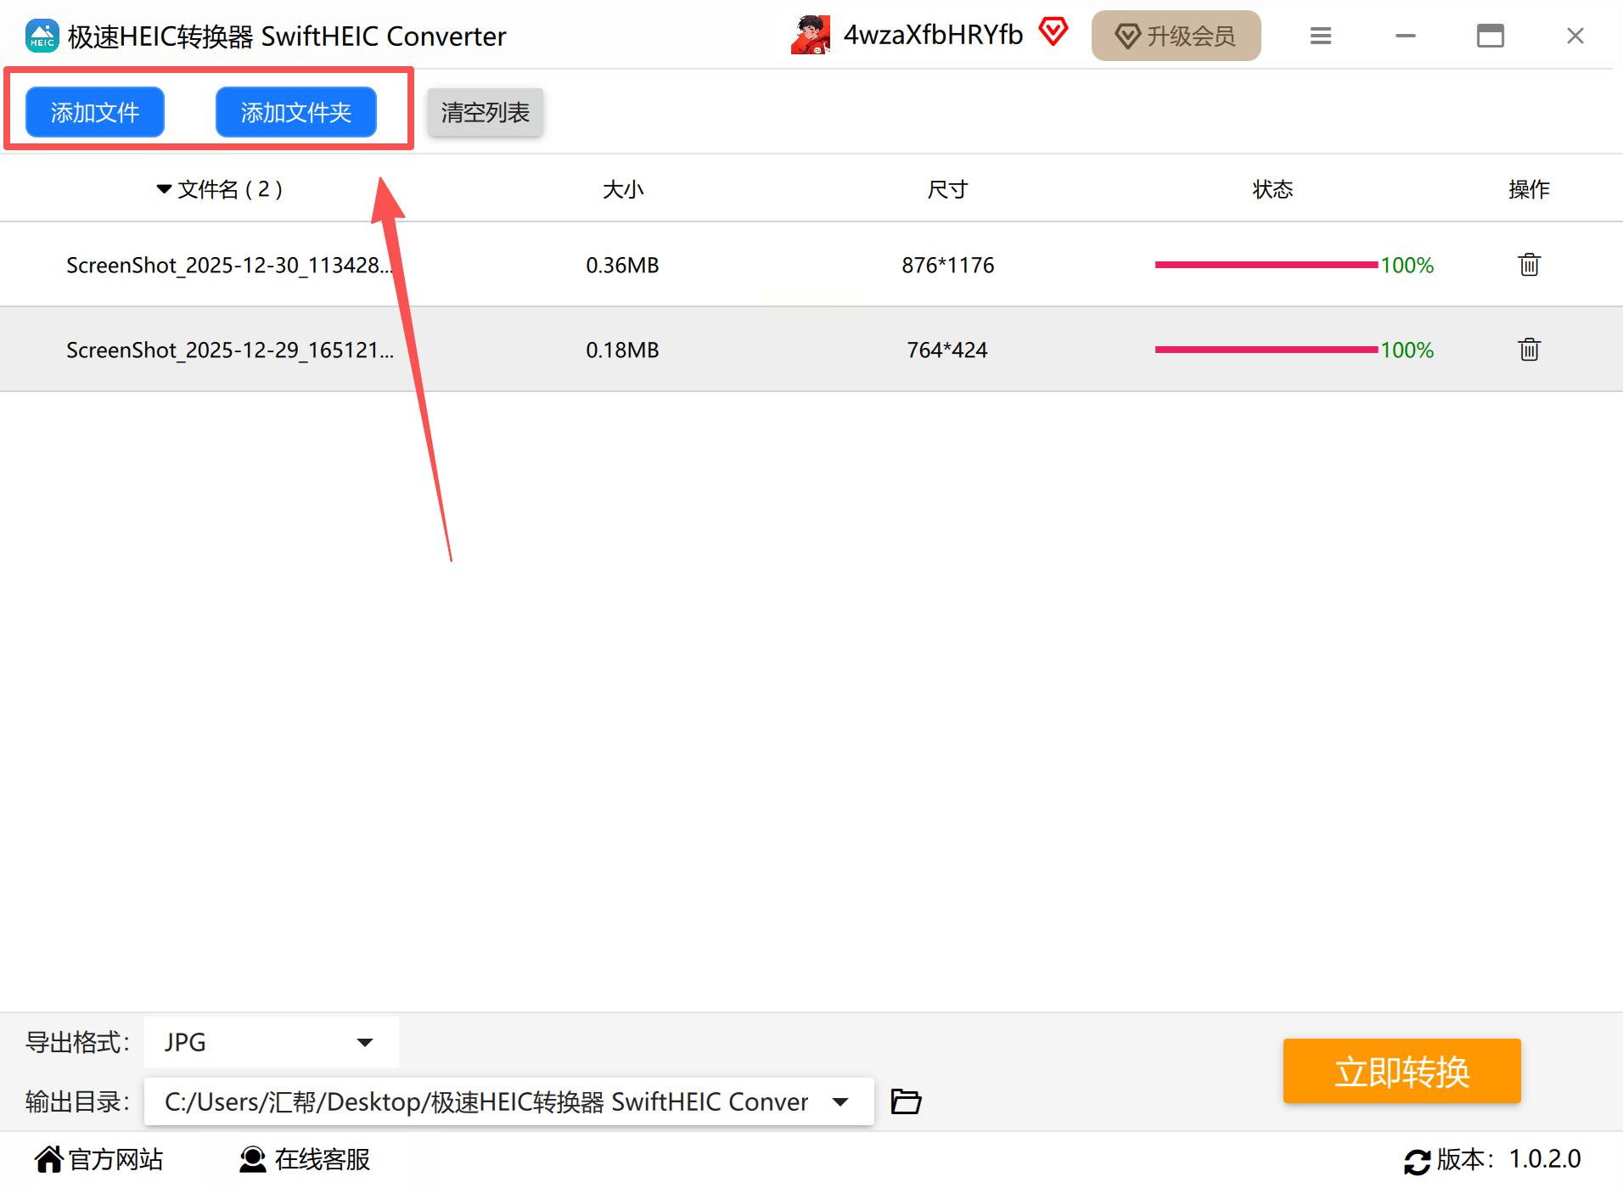
Task: Click the progress bar for 876*1176 file
Action: [1266, 265]
